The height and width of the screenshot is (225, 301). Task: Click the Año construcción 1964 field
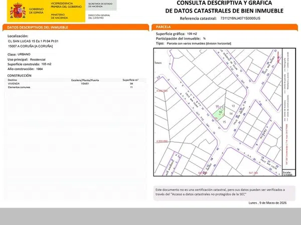[x=26, y=68]
